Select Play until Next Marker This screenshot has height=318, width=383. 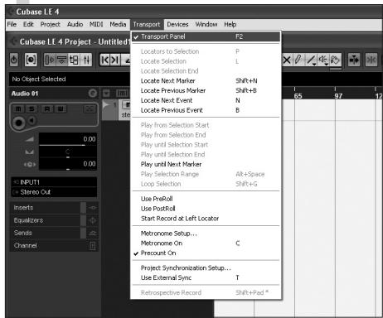tap(206, 164)
